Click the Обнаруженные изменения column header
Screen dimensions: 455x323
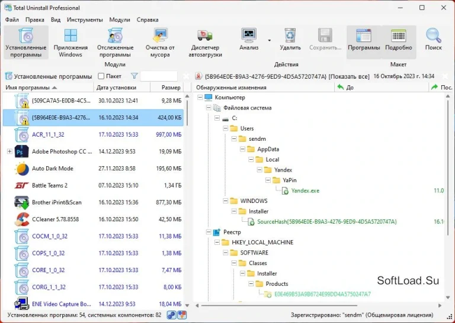(x=264, y=87)
